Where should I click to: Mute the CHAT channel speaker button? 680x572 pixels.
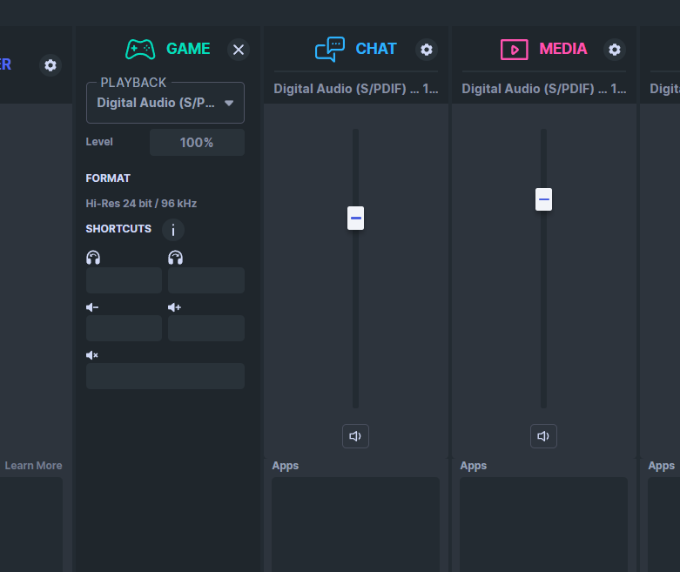tap(355, 436)
